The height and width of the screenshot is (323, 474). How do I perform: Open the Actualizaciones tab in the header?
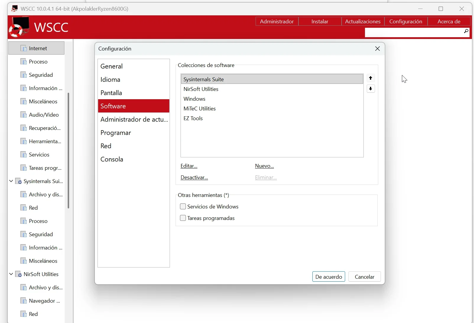(x=363, y=22)
